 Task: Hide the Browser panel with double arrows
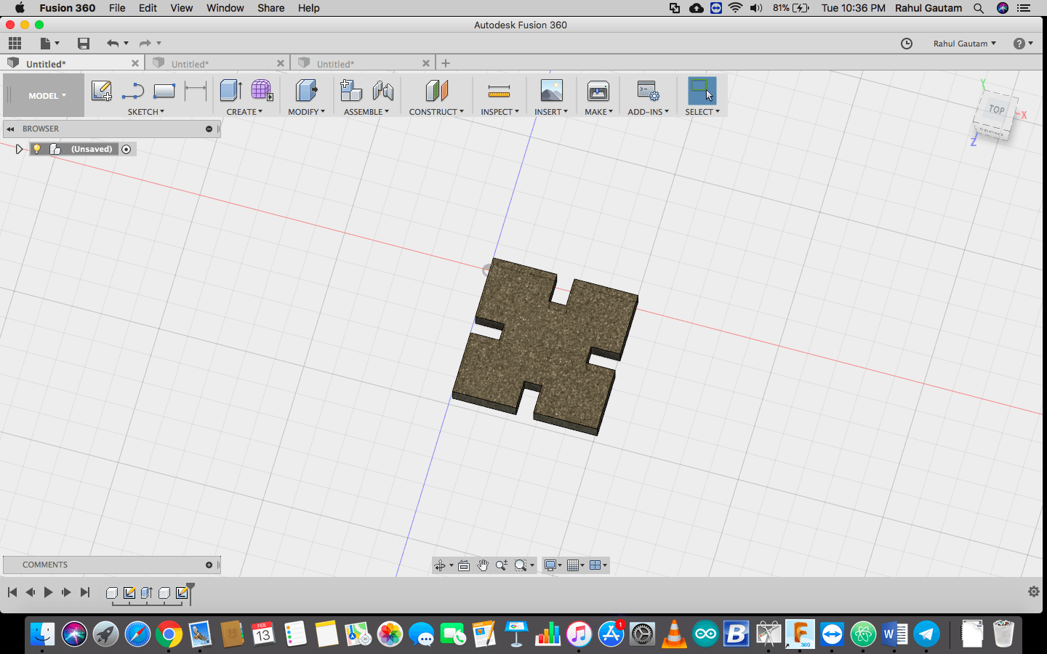10,129
